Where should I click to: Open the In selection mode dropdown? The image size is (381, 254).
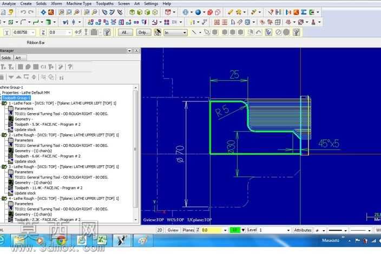coord(185,32)
